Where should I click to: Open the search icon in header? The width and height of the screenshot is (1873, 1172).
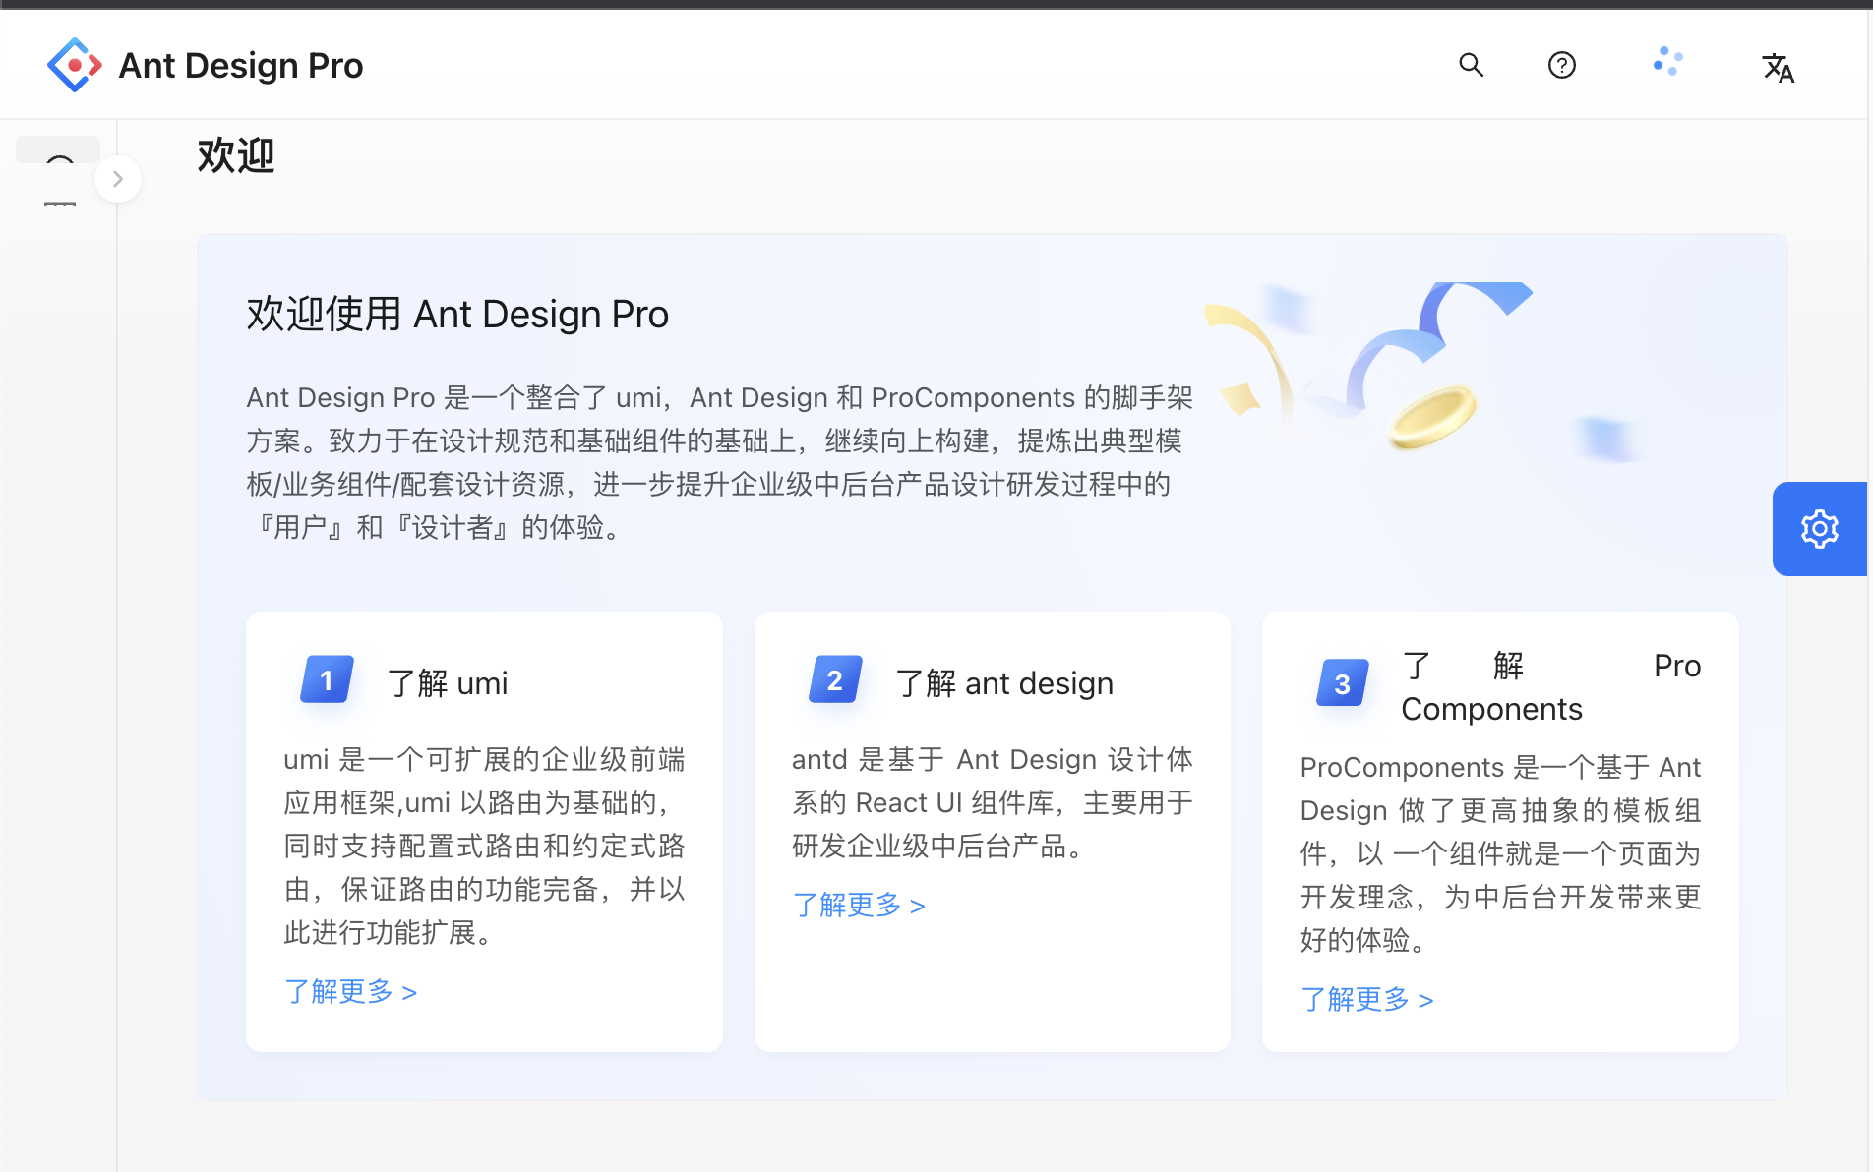[1471, 65]
